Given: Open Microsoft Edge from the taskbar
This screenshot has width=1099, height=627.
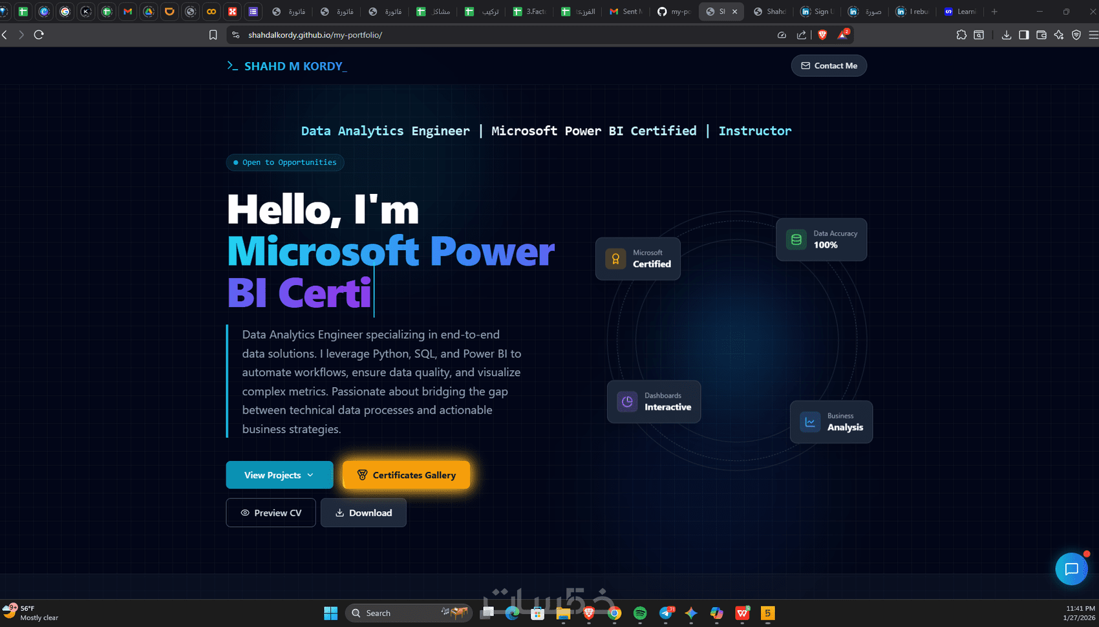Looking at the screenshot, I should click(x=512, y=613).
